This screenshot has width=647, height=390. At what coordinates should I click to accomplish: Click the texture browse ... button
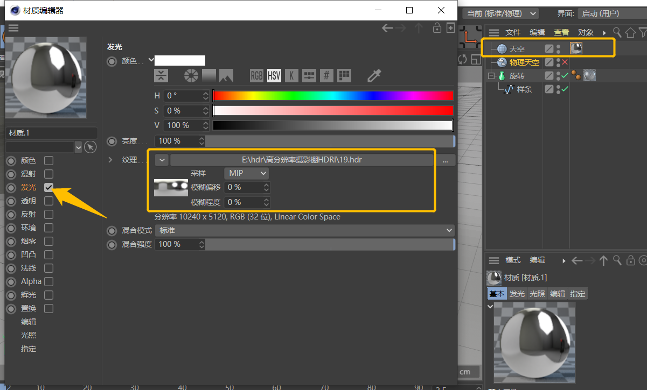coord(446,160)
